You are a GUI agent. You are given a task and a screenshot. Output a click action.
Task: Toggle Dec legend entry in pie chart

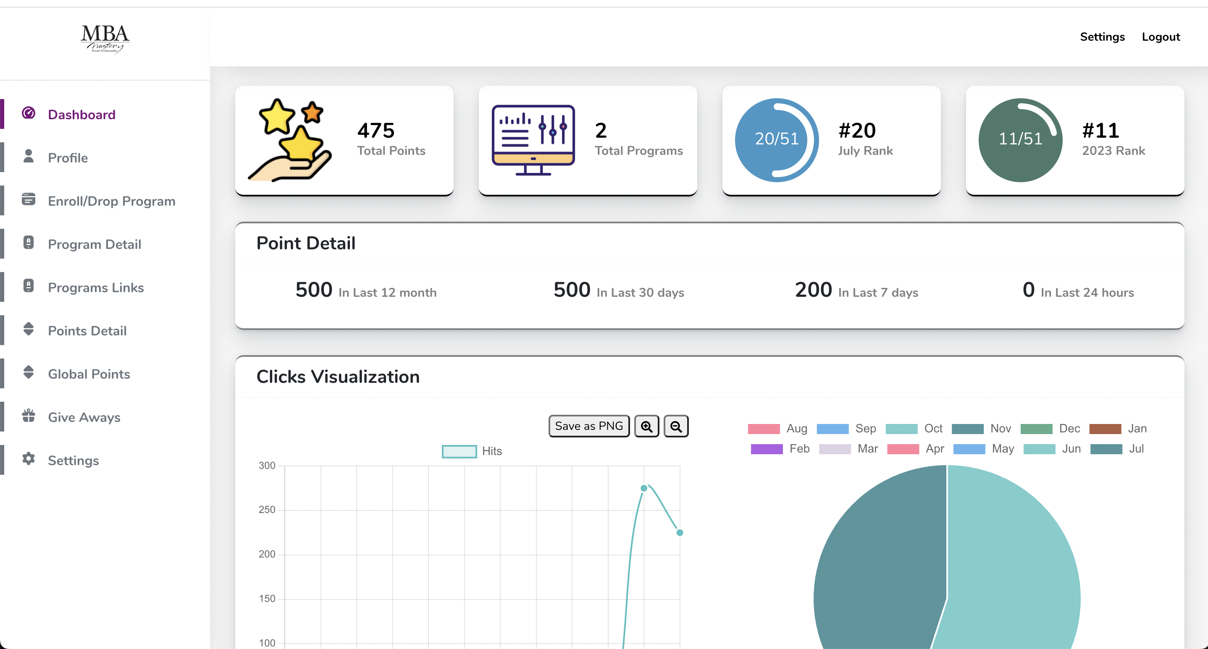[x=1050, y=428]
